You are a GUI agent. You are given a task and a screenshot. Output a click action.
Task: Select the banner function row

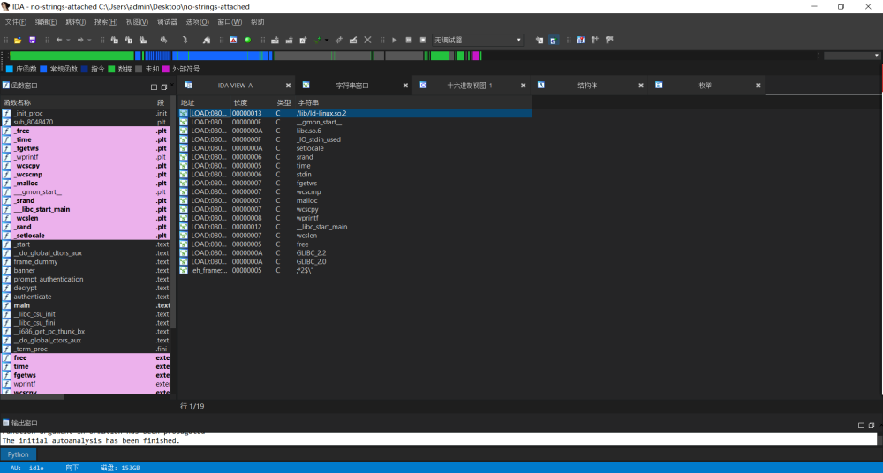[x=86, y=270]
